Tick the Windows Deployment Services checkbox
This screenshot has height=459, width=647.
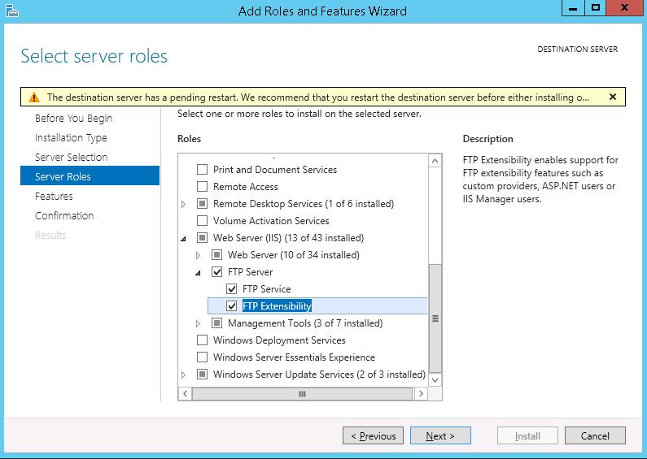pyautogui.click(x=203, y=340)
